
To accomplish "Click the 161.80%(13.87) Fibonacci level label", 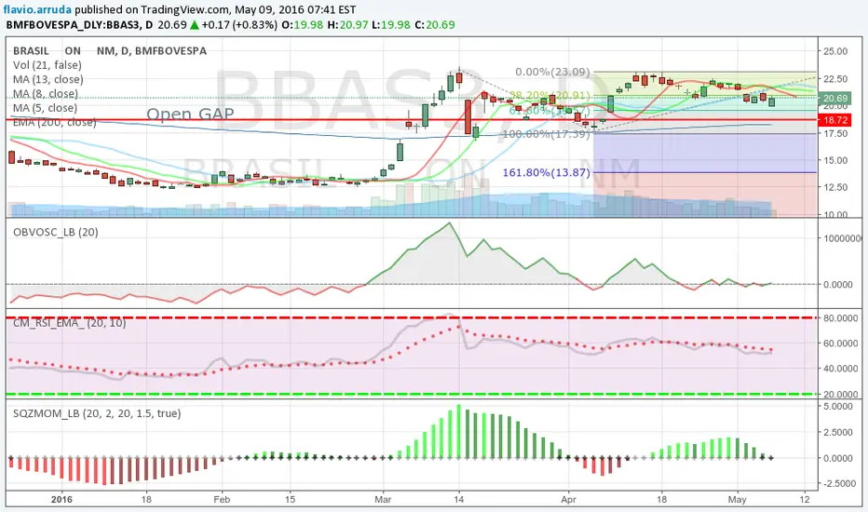I will pyautogui.click(x=547, y=173).
